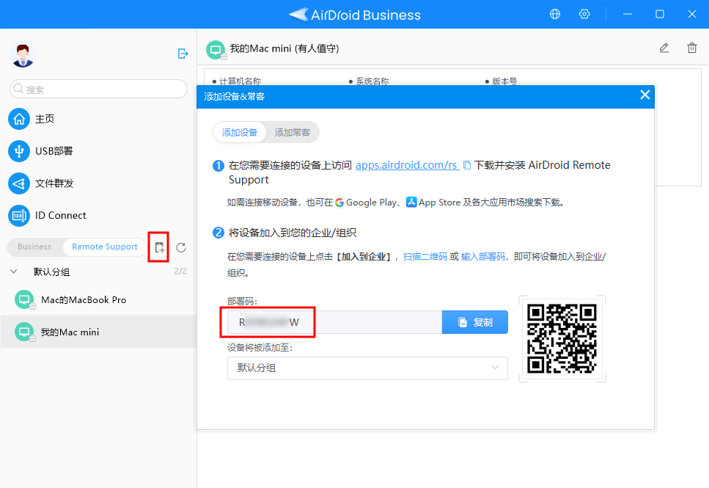Image resolution: width=709 pixels, height=488 pixels.
Task: Open the apps.airdroid.com/rs link
Action: (407, 165)
